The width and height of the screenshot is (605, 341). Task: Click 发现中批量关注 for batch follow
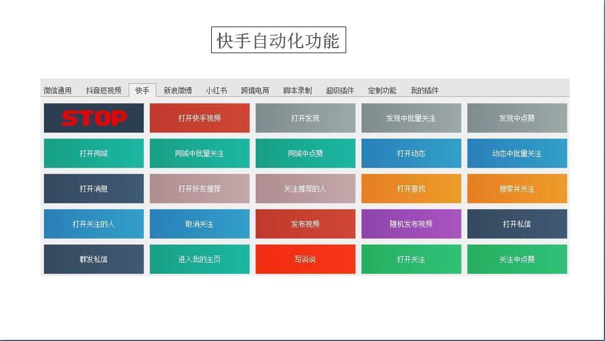(x=410, y=118)
